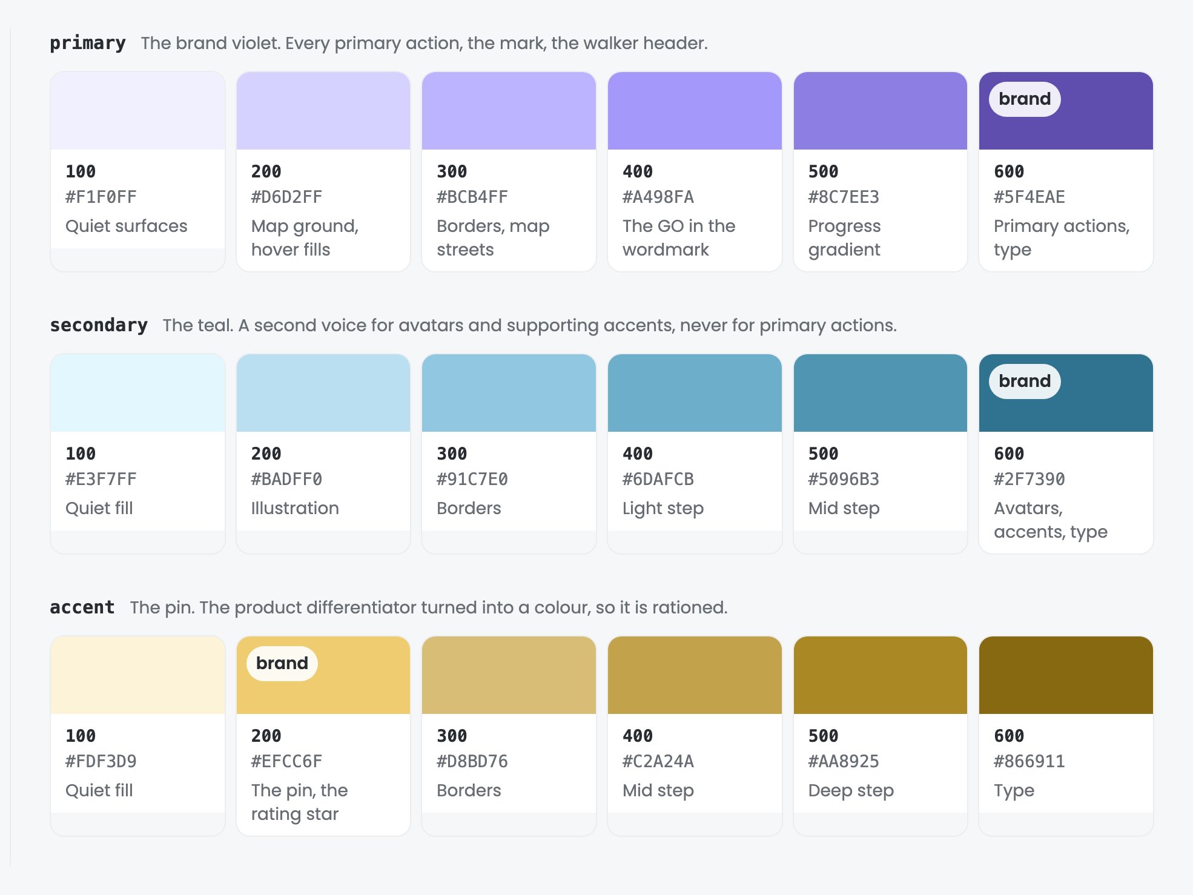This screenshot has height=895, width=1193.
Task: Click the brand badge on primary 600
Action: tap(1025, 99)
